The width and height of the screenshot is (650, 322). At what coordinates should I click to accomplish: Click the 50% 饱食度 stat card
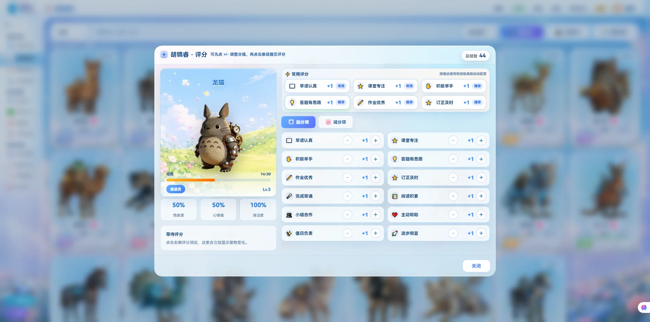tap(178, 209)
